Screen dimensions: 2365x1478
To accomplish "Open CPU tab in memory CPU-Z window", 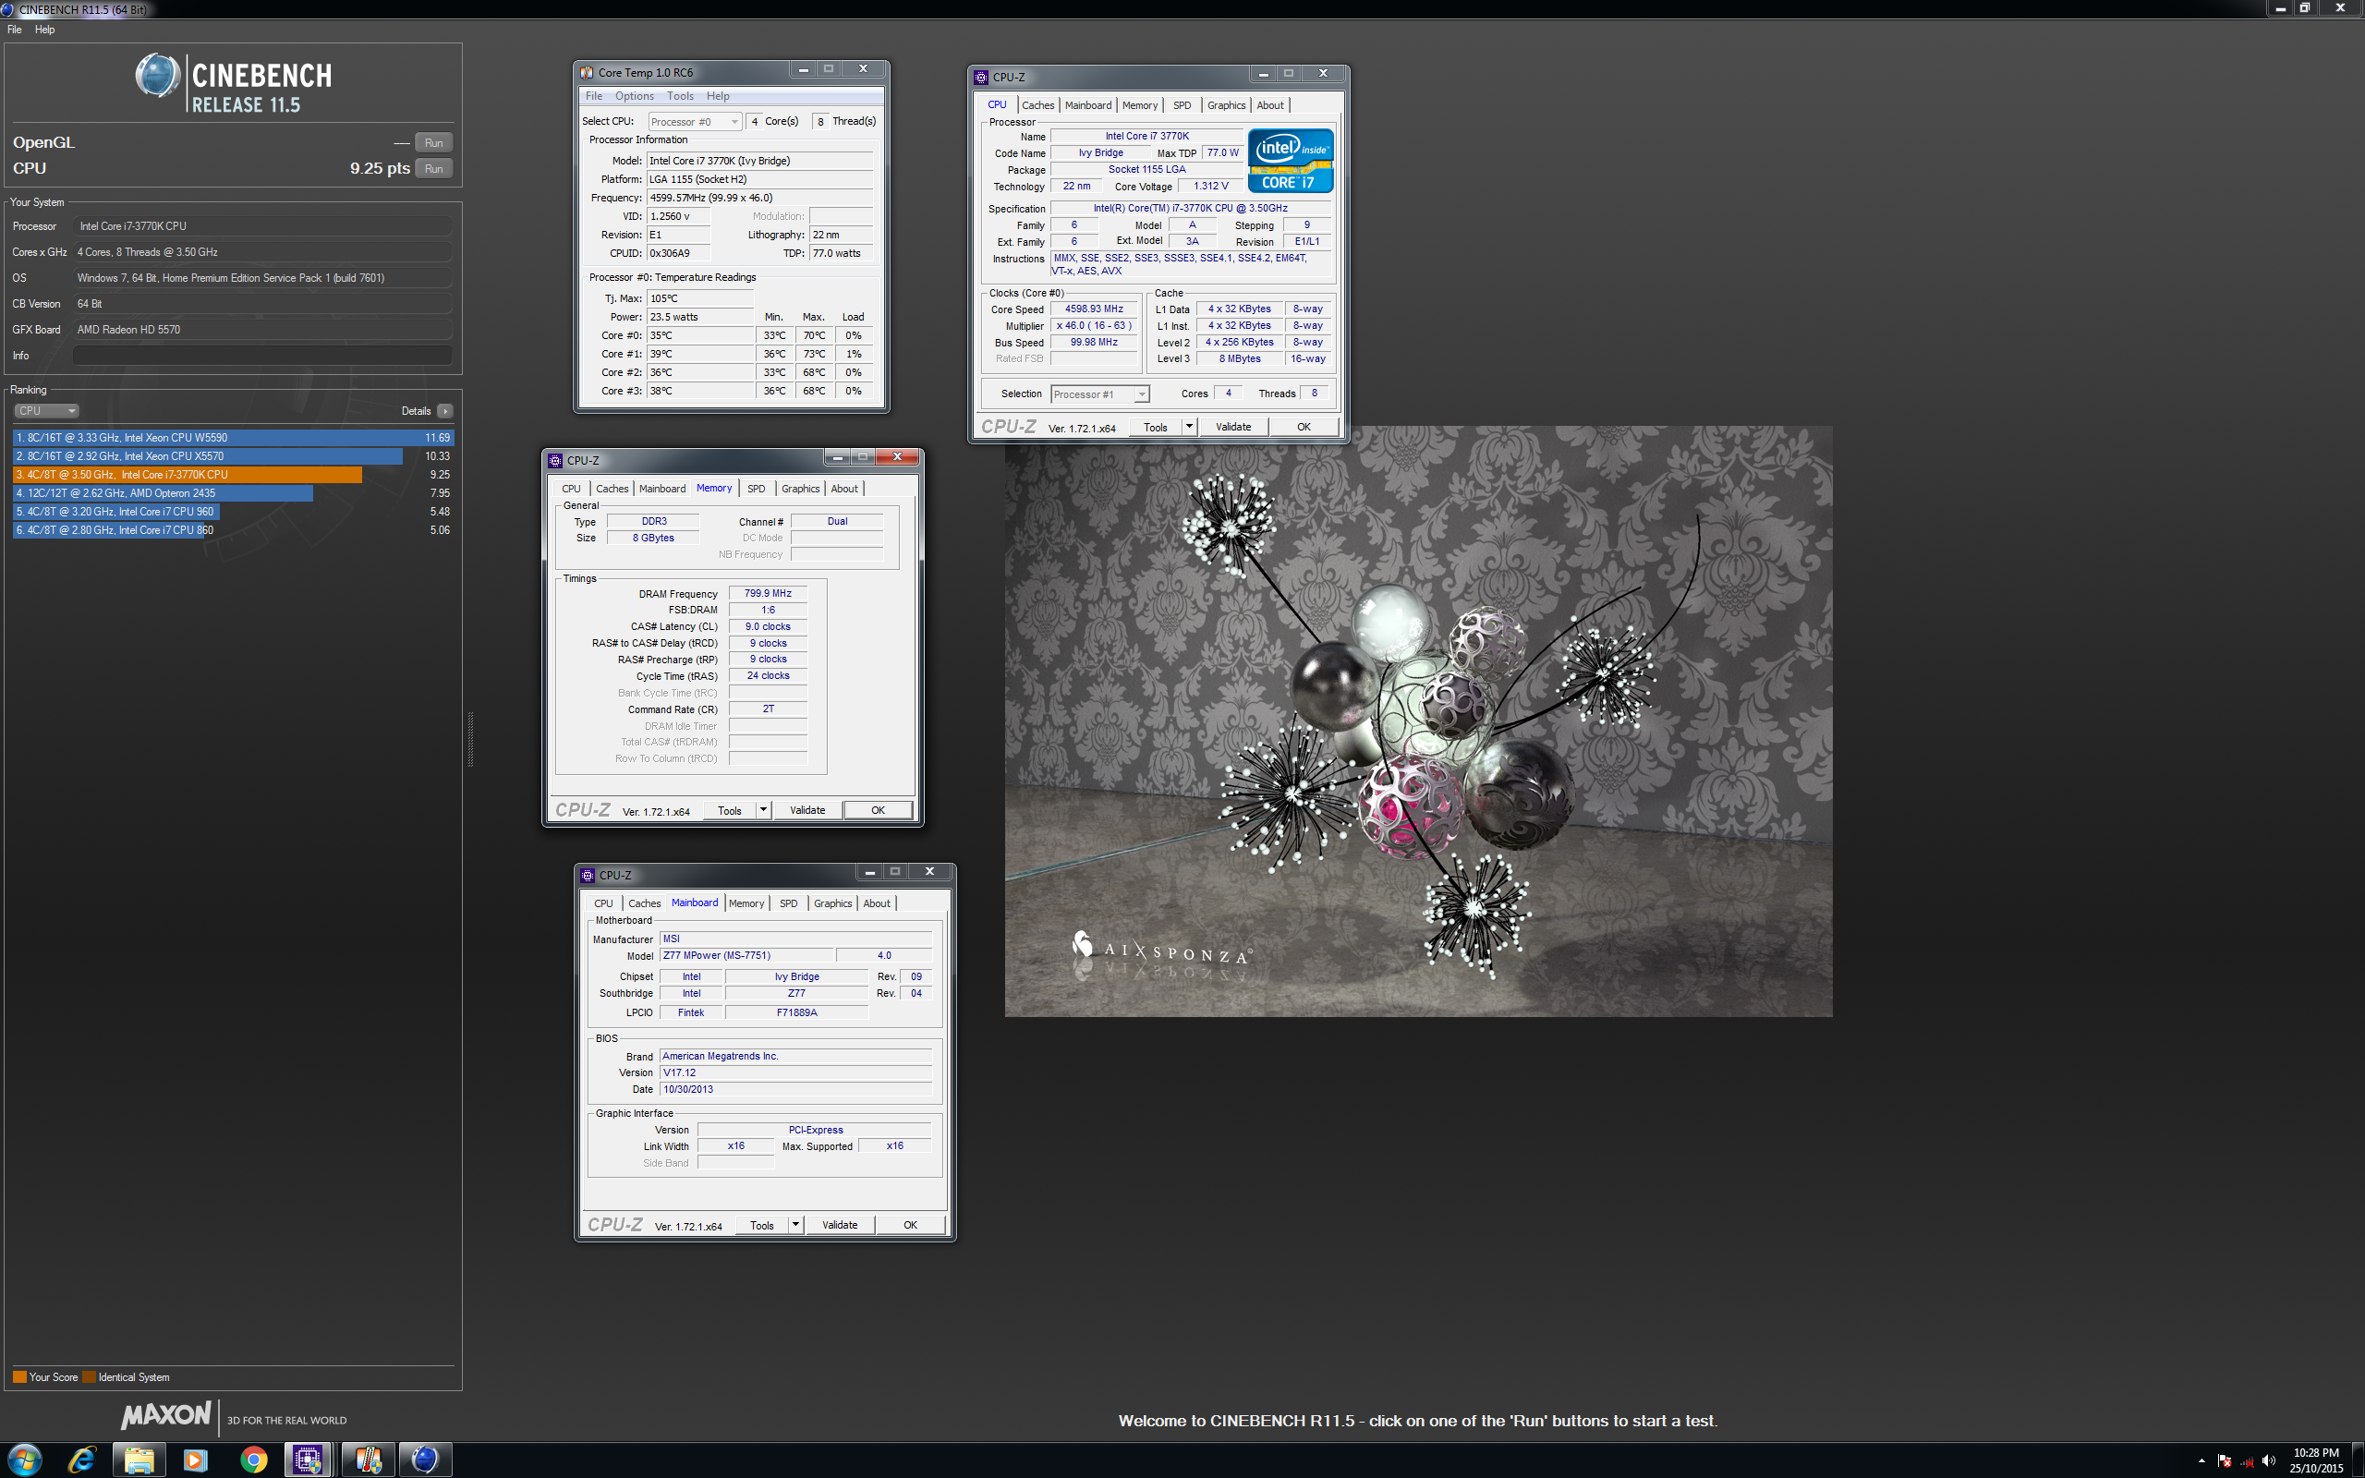I will tap(571, 489).
